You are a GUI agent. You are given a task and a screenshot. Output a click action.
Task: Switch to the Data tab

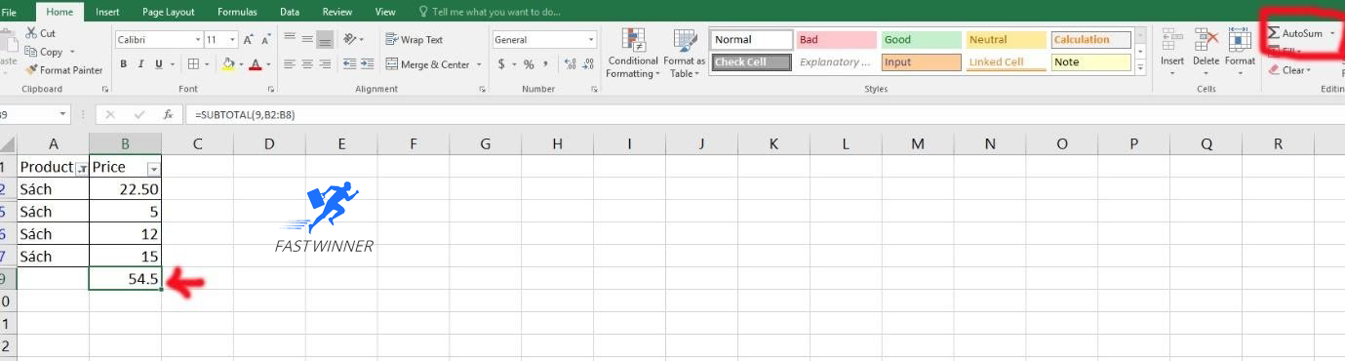coord(290,12)
